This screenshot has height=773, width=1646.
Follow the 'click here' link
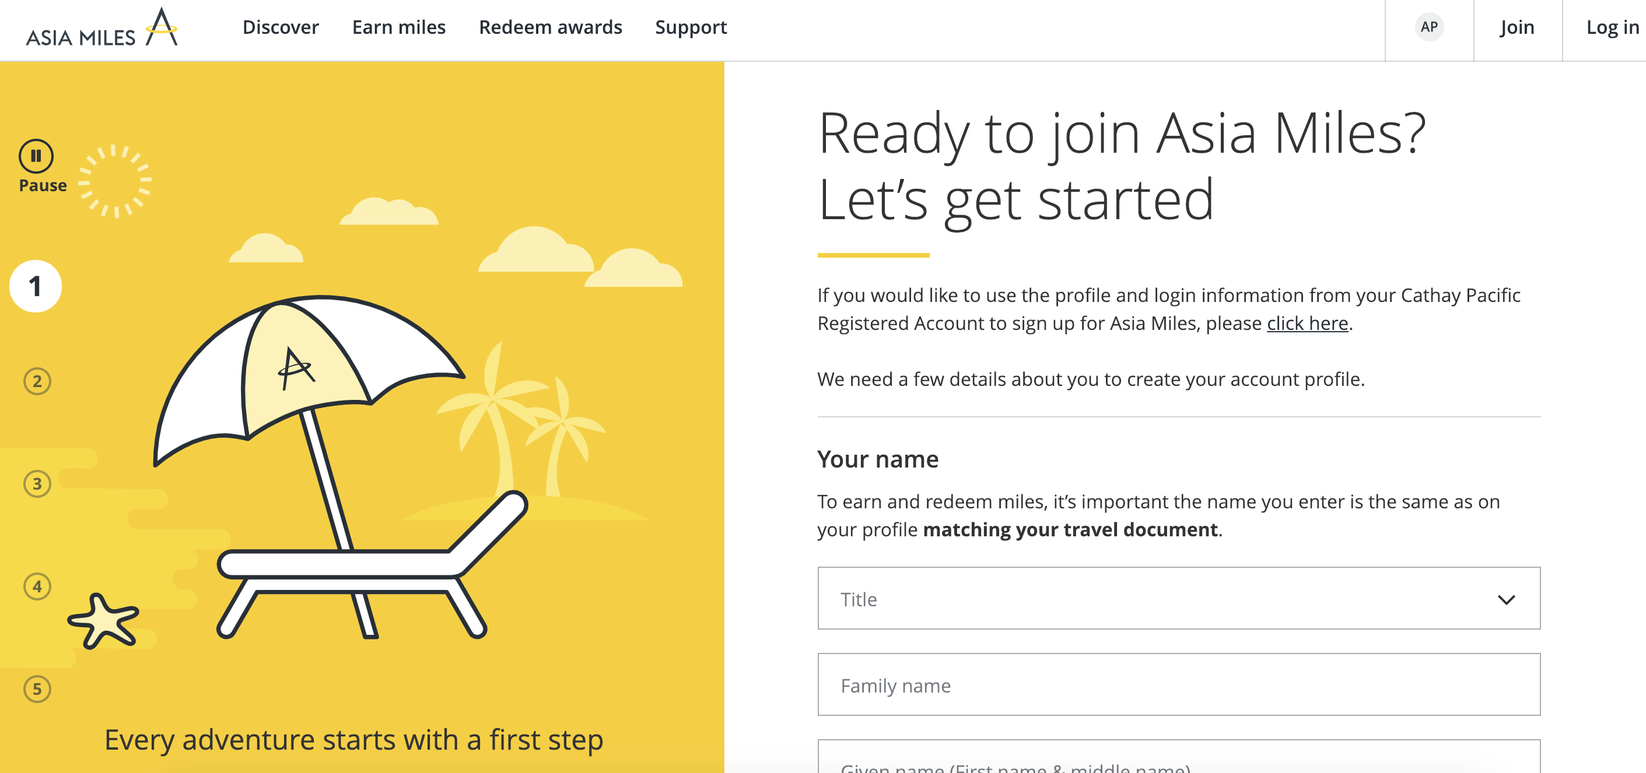(x=1307, y=324)
